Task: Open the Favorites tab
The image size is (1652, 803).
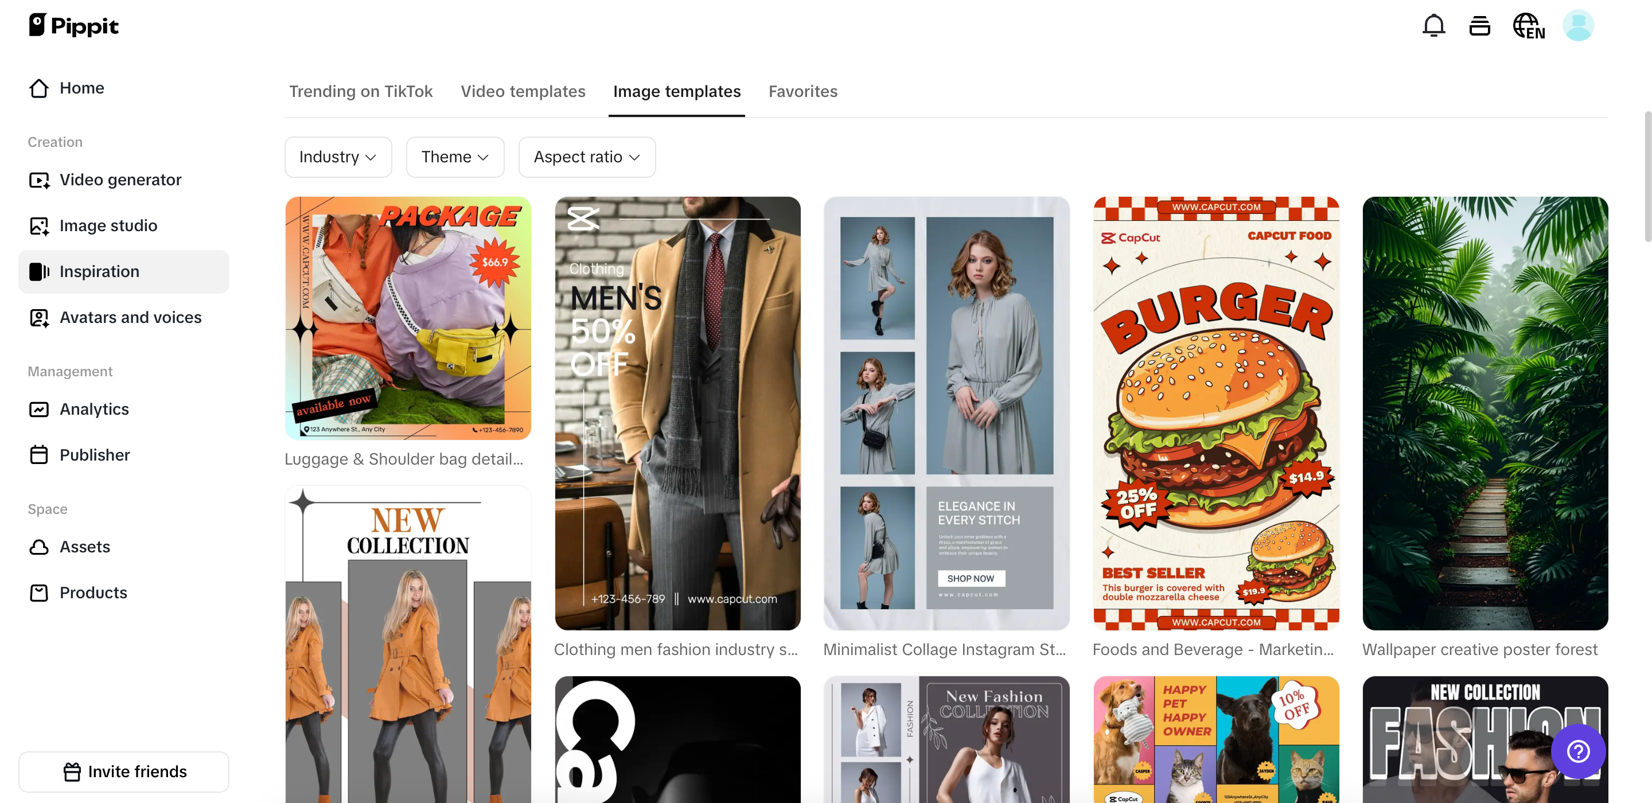Action: (802, 92)
